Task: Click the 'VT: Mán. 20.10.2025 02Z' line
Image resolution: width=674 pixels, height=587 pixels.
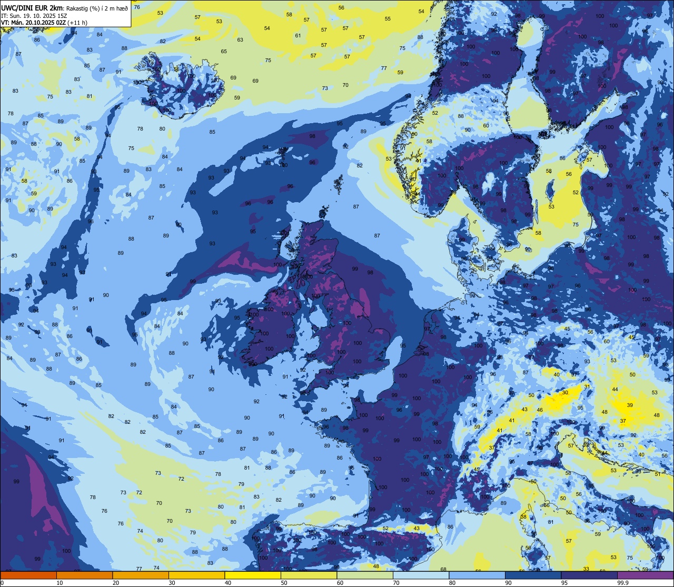Action: 34,23
